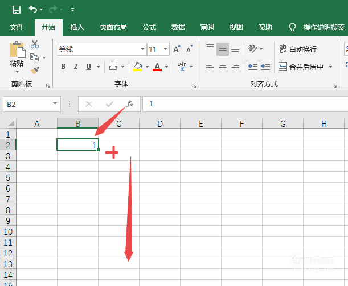Viewport: 348px width, 286px height.
Task: Save the workbook with the floppy icon
Action: pyautogui.click(x=17, y=10)
